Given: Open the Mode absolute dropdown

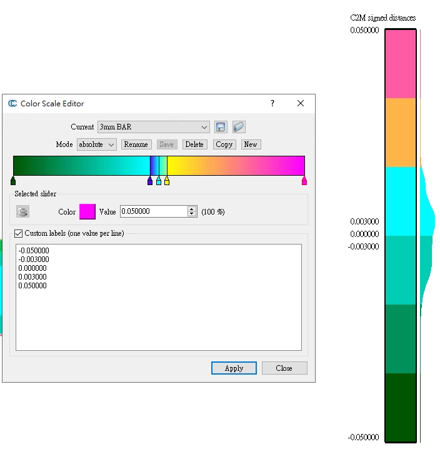Looking at the screenshot, I should [x=96, y=144].
